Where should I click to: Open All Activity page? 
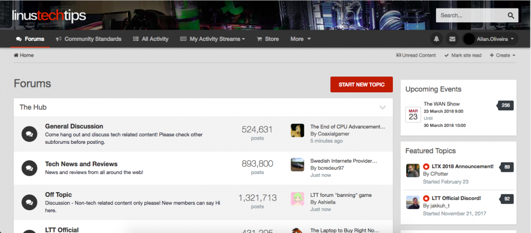pos(151,39)
